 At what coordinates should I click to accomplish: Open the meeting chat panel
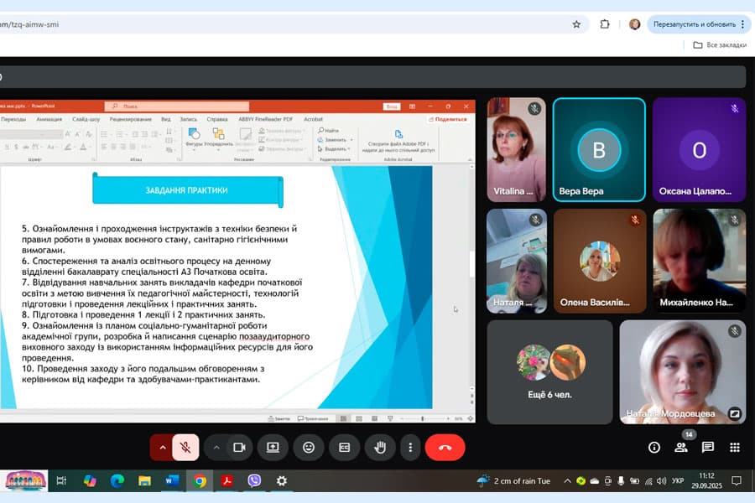708,448
